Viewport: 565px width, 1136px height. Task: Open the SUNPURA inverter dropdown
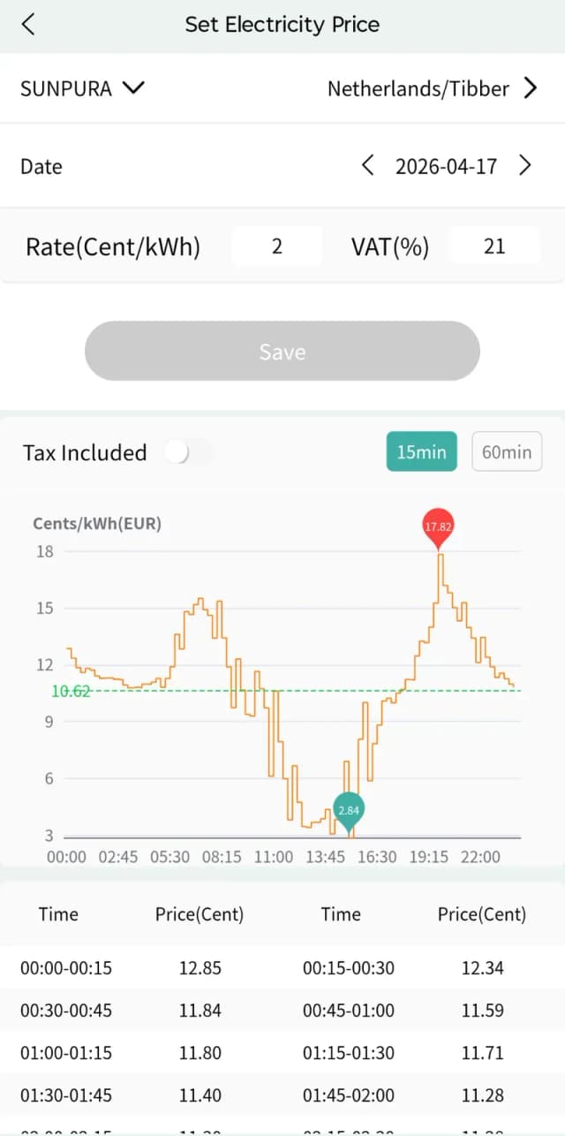pyautogui.click(x=82, y=88)
